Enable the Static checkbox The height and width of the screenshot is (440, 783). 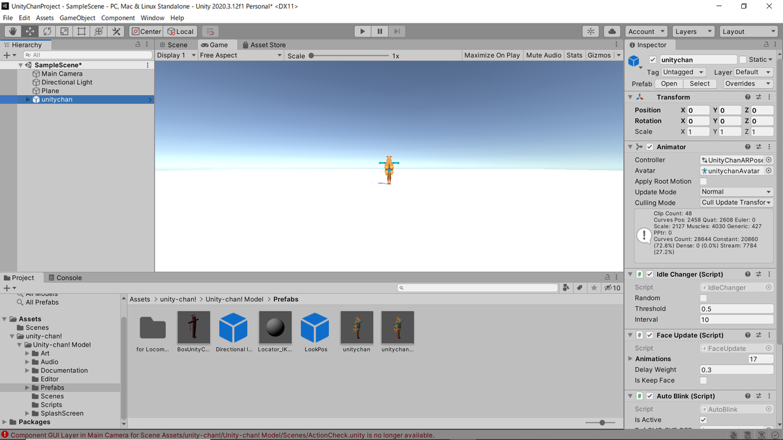[743, 60]
